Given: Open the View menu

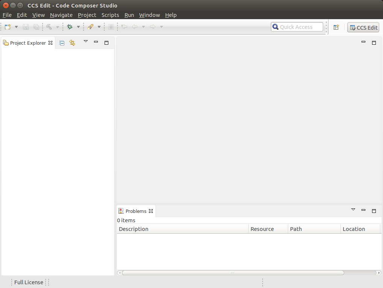Looking at the screenshot, I should [38, 15].
